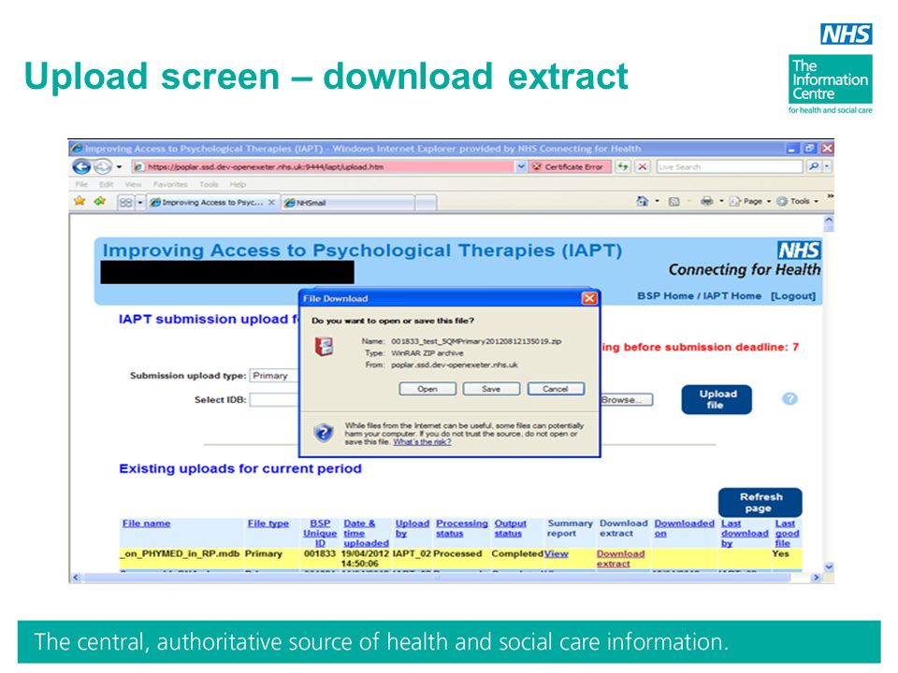
Task: Sort by Upload by column header
Action: pos(412,528)
